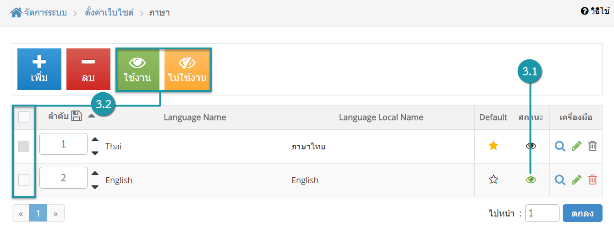Go to ตั้งค่าเว็บไซต์ breadcrumb

109,12
